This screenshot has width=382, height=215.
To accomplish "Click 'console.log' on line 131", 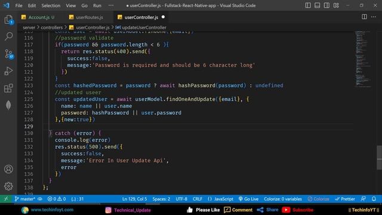I will click(x=72, y=140).
